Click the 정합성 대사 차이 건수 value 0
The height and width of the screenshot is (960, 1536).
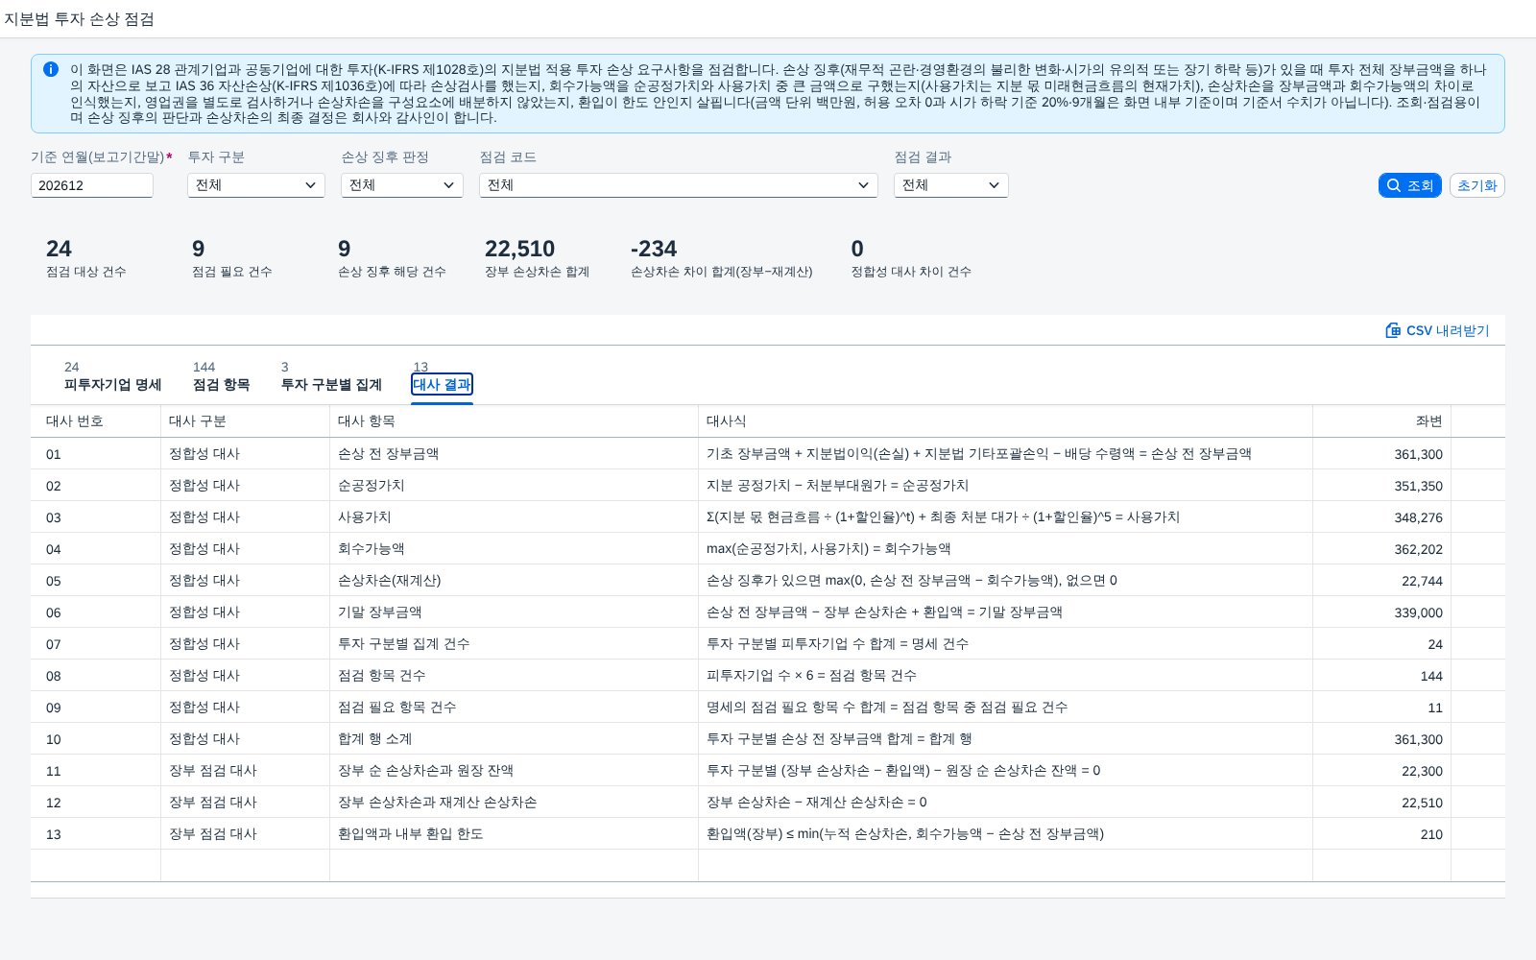click(x=857, y=249)
